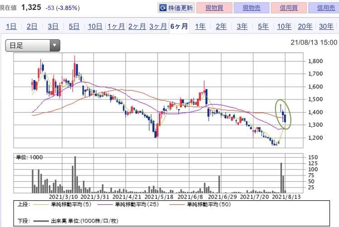Open the 信用買 order link
Image resolution: width=339 pixels, height=227 pixels.
[x=289, y=8]
